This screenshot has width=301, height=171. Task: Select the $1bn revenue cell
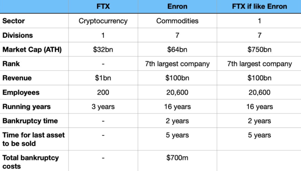coord(103,78)
